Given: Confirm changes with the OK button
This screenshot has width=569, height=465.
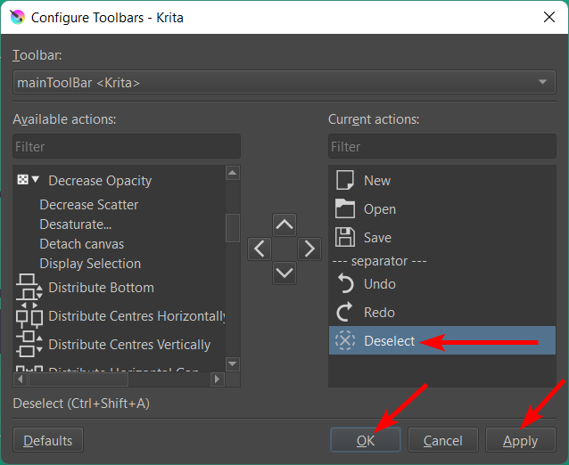Looking at the screenshot, I should coord(366,440).
